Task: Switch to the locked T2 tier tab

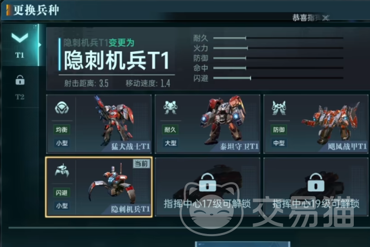Action: pos(20,87)
